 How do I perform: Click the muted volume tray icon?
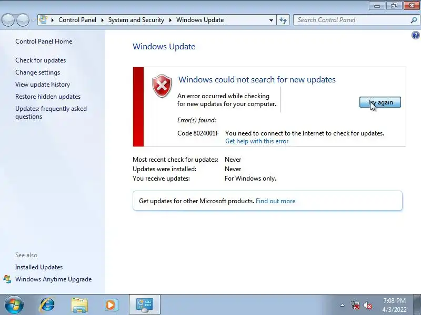coord(367,305)
